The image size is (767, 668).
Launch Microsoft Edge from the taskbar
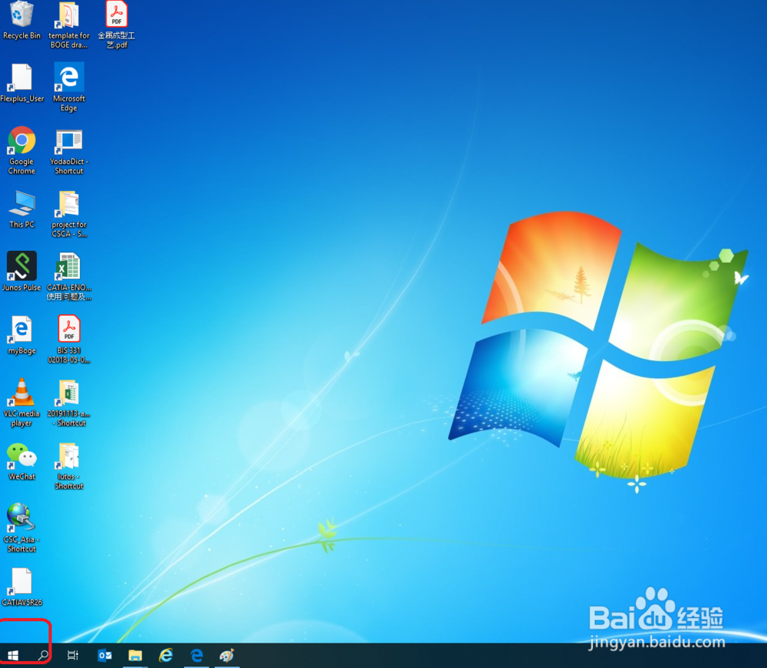click(x=196, y=655)
